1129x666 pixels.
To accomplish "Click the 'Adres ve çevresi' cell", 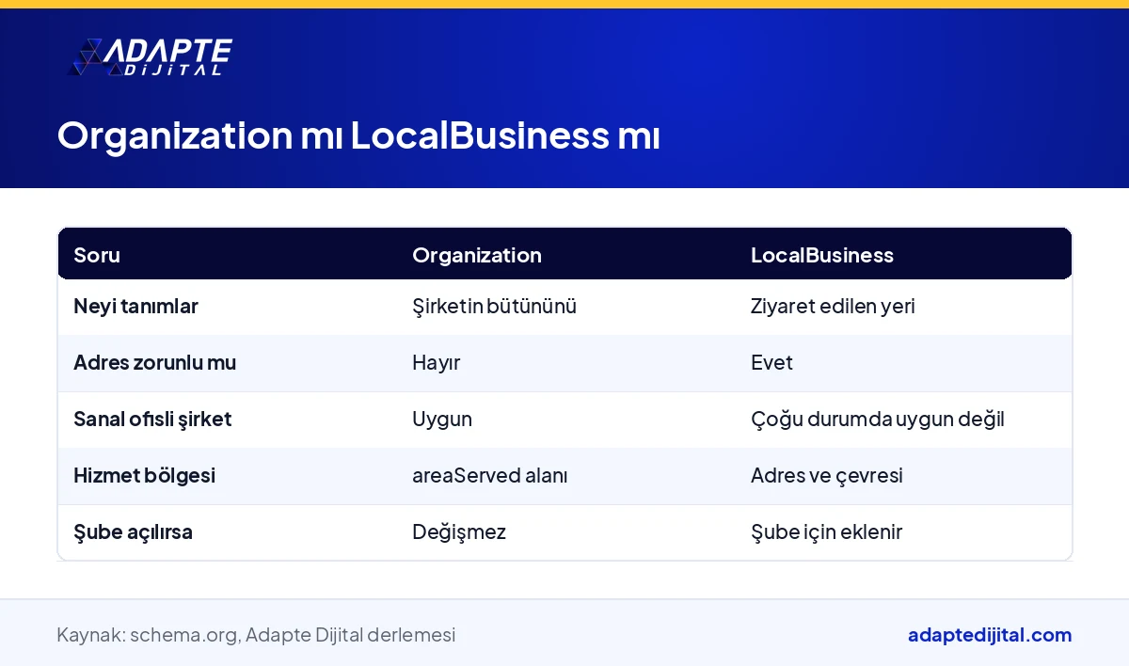I will (x=827, y=475).
